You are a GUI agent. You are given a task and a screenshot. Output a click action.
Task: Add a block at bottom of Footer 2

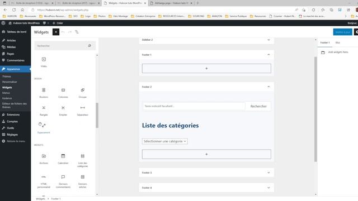coord(206,154)
